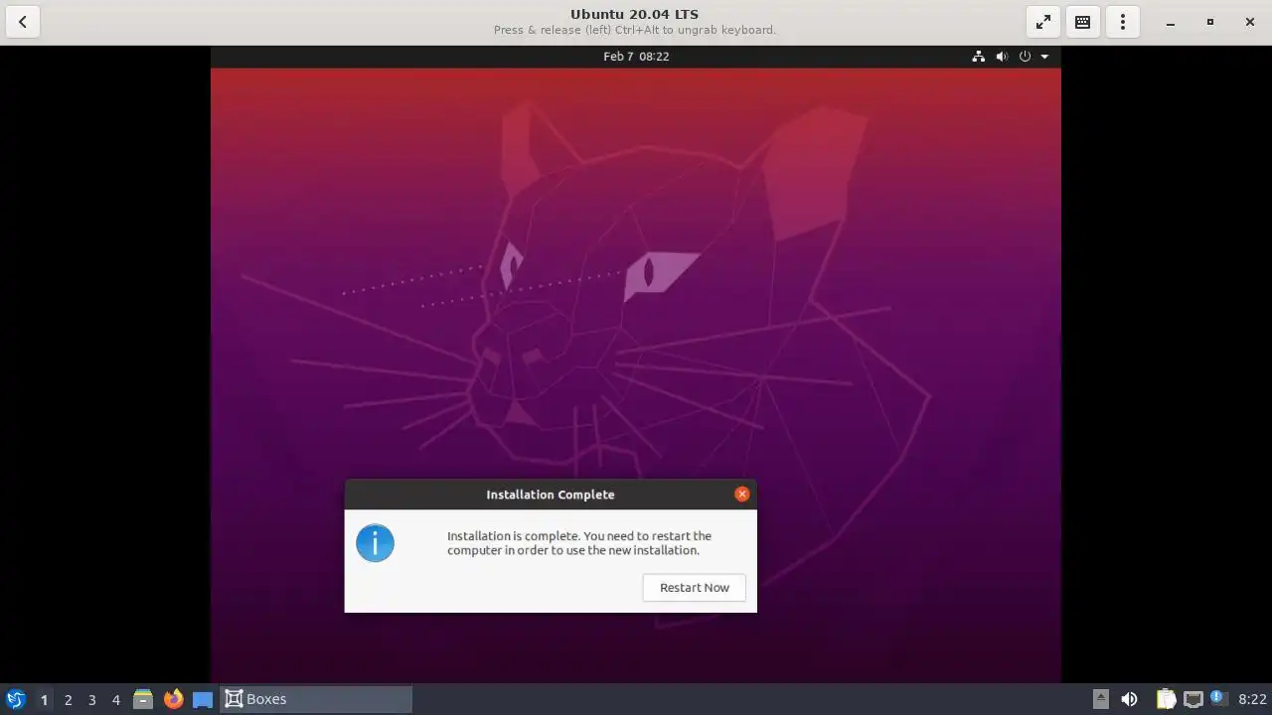This screenshot has width=1272, height=715.
Task: Open the removable media eject icon
Action: coord(1100,699)
